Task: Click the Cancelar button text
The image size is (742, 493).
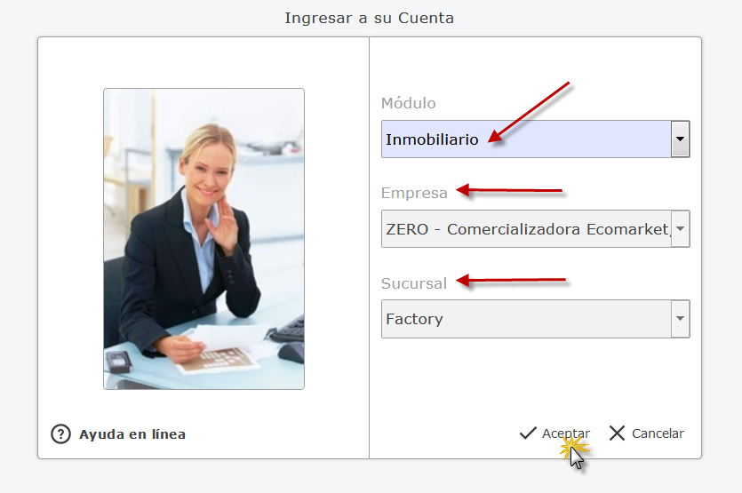Action: [658, 433]
